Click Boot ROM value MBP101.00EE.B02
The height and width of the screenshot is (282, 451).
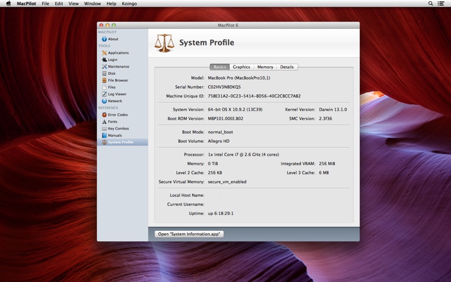point(225,118)
